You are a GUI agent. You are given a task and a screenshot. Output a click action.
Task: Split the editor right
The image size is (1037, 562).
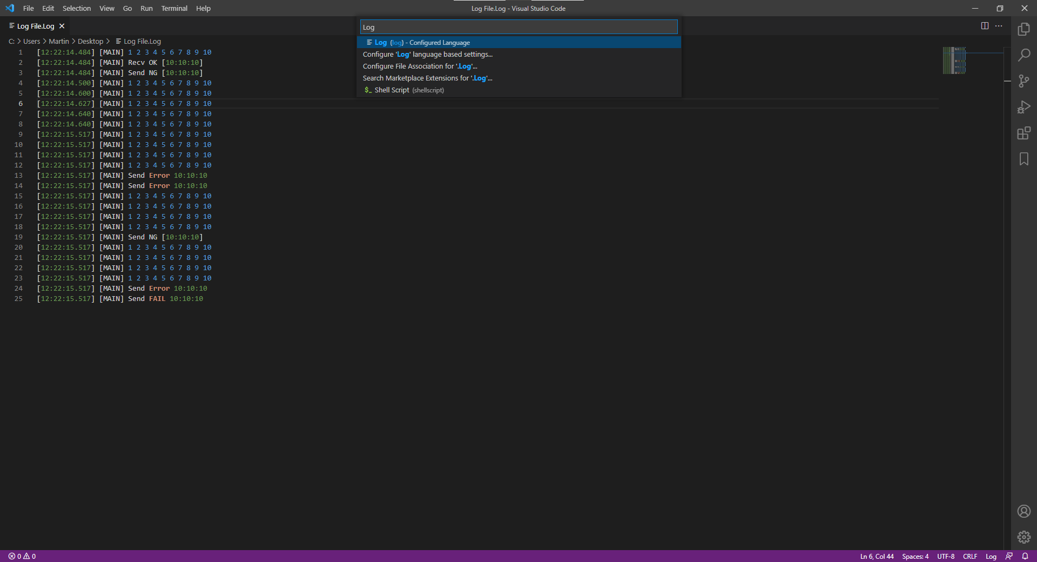click(985, 26)
